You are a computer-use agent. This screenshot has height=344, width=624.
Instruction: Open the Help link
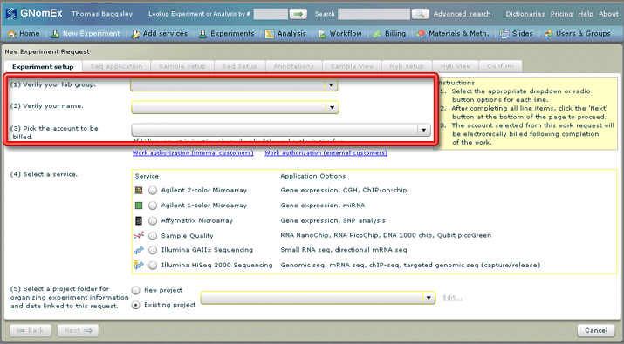[x=586, y=14]
